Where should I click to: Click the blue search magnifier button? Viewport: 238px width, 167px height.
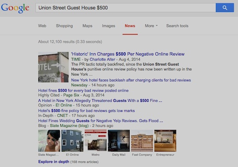225,7
